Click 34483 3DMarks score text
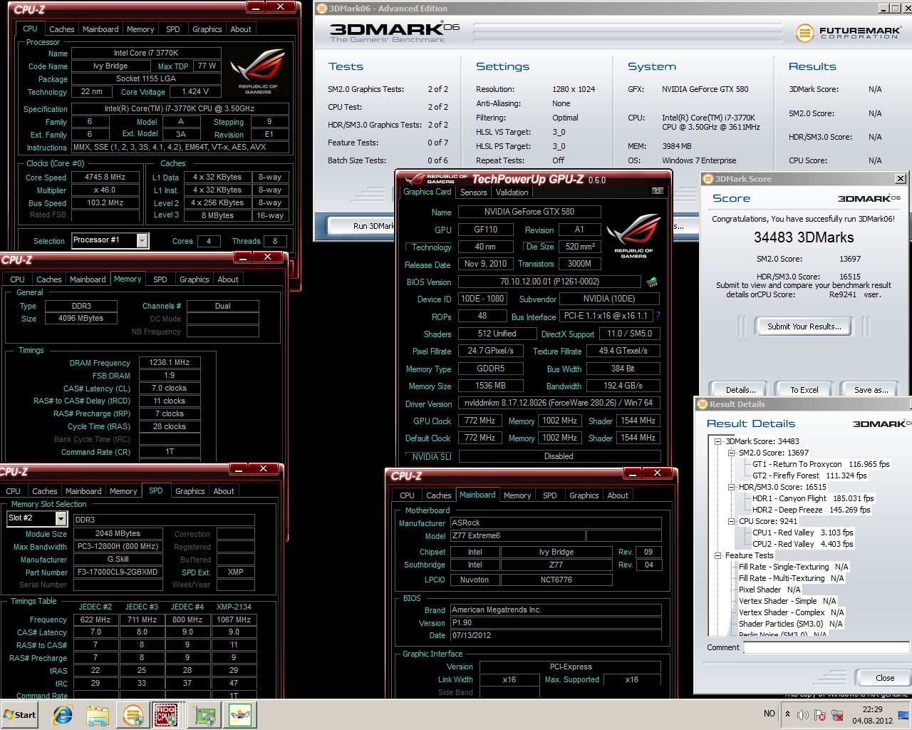Screen dimensions: 912x730 (x=804, y=237)
